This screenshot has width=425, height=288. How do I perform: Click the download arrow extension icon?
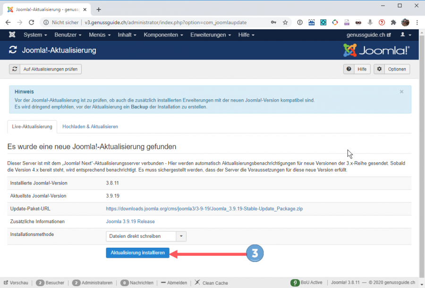370,23
